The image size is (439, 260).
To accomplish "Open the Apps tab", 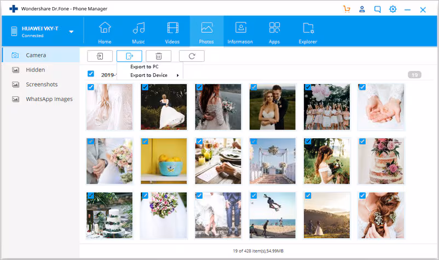I will click(x=274, y=33).
